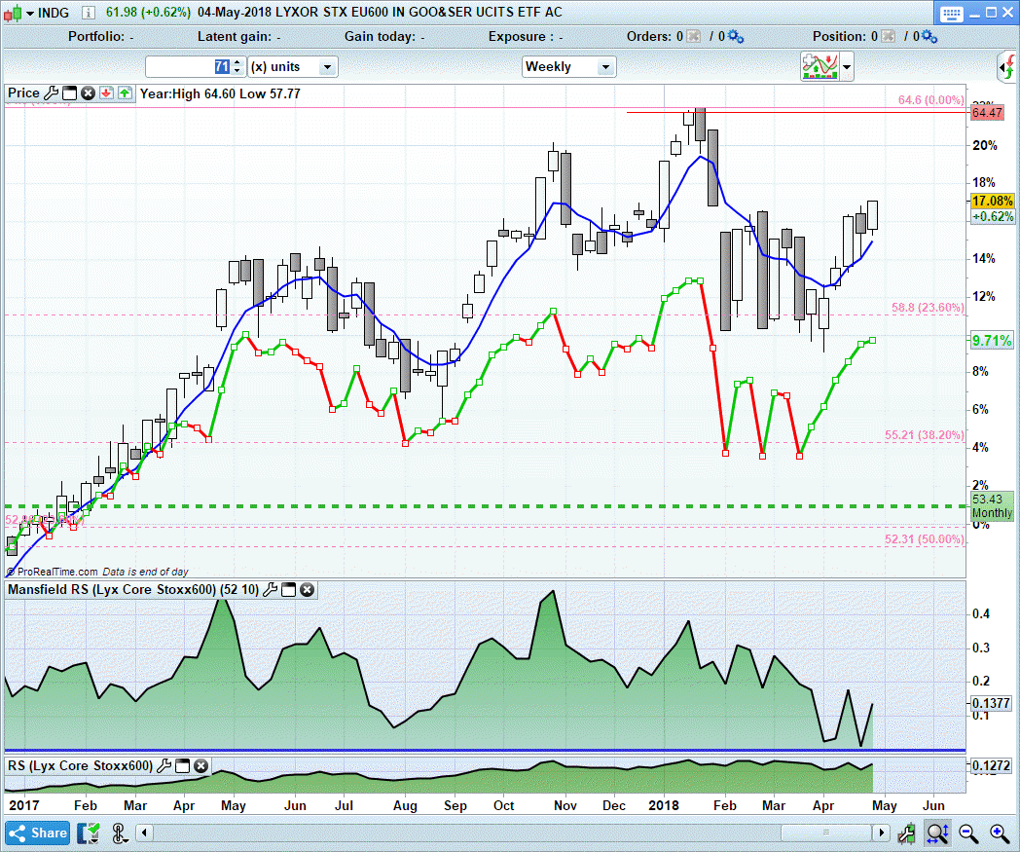Viewport: 1020px width, 852px height.
Task: Open the candlestick chart style icon
Action: tap(13, 13)
